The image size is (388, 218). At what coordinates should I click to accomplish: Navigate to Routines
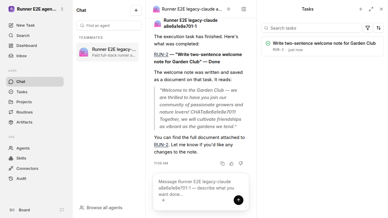tap(35, 112)
